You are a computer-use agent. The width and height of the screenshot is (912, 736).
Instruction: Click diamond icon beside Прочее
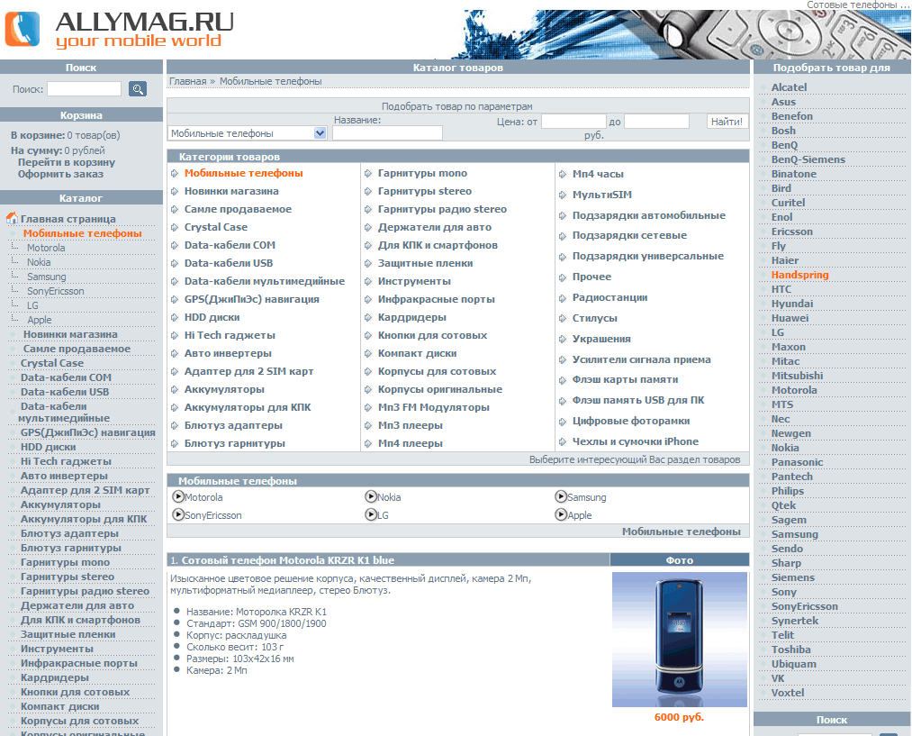click(x=563, y=277)
